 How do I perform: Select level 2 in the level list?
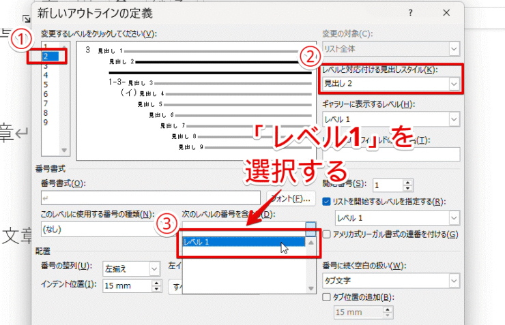[x=50, y=57]
